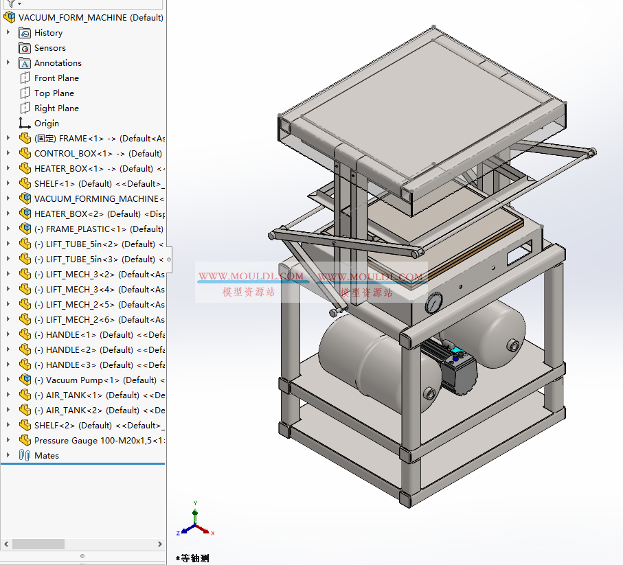623x565 pixels.
Task: Expand the CONTROL_BOX<1> component
Action: [x=8, y=154]
